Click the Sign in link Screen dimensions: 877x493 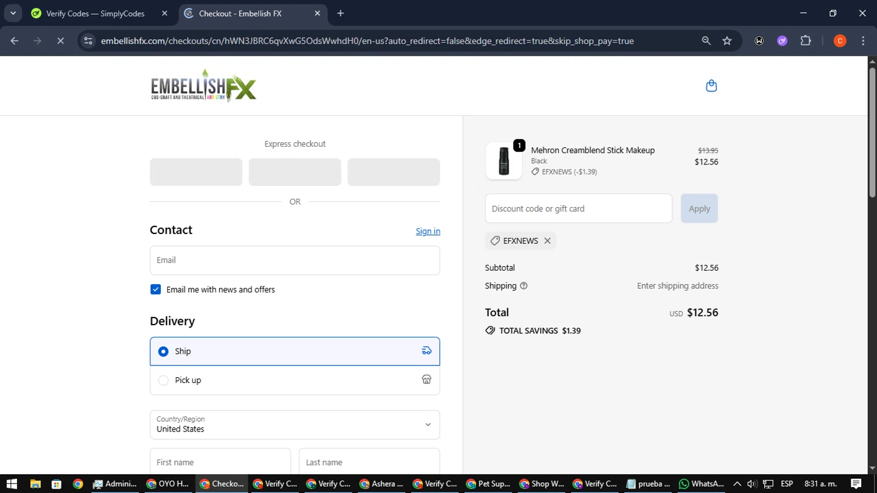(x=428, y=232)
